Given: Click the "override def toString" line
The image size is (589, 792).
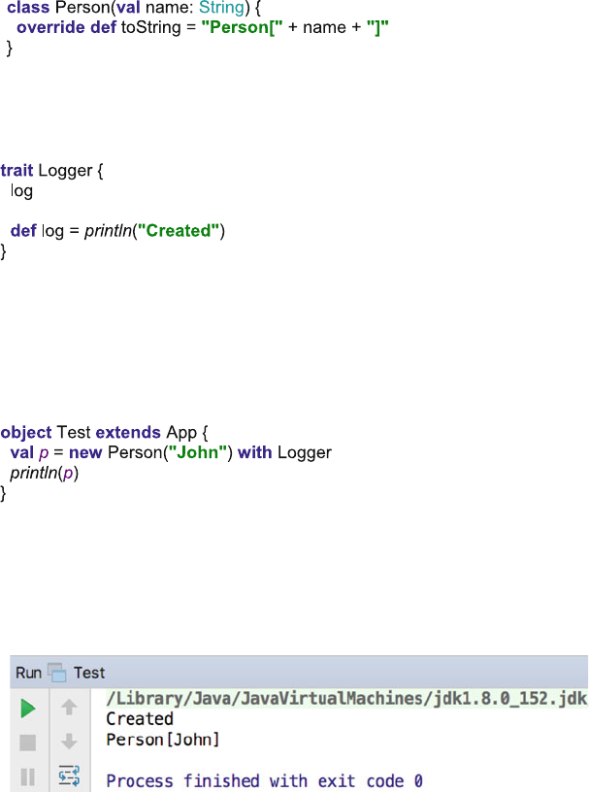Looking at the screenshot, I should click(x=203, y=27).
